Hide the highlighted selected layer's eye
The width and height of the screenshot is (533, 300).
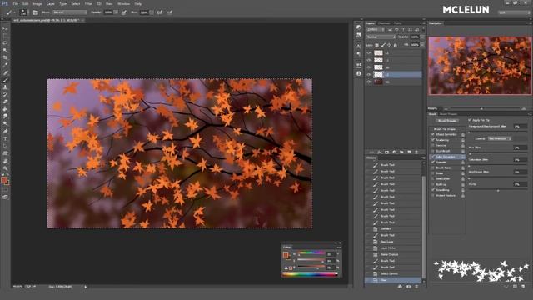(368, 74)
